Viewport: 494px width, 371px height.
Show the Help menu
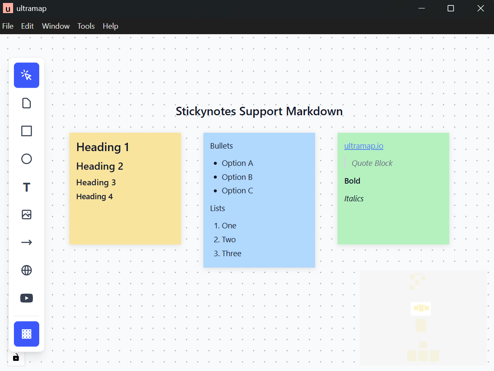(x=111, y=26)
